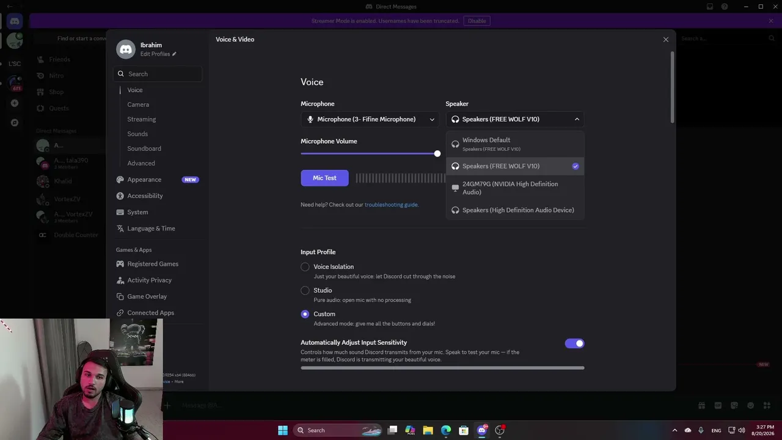This screenshot has height=440, width=782.
Task: Open the server showing the 671 badge
Action: tap(15, 83)
